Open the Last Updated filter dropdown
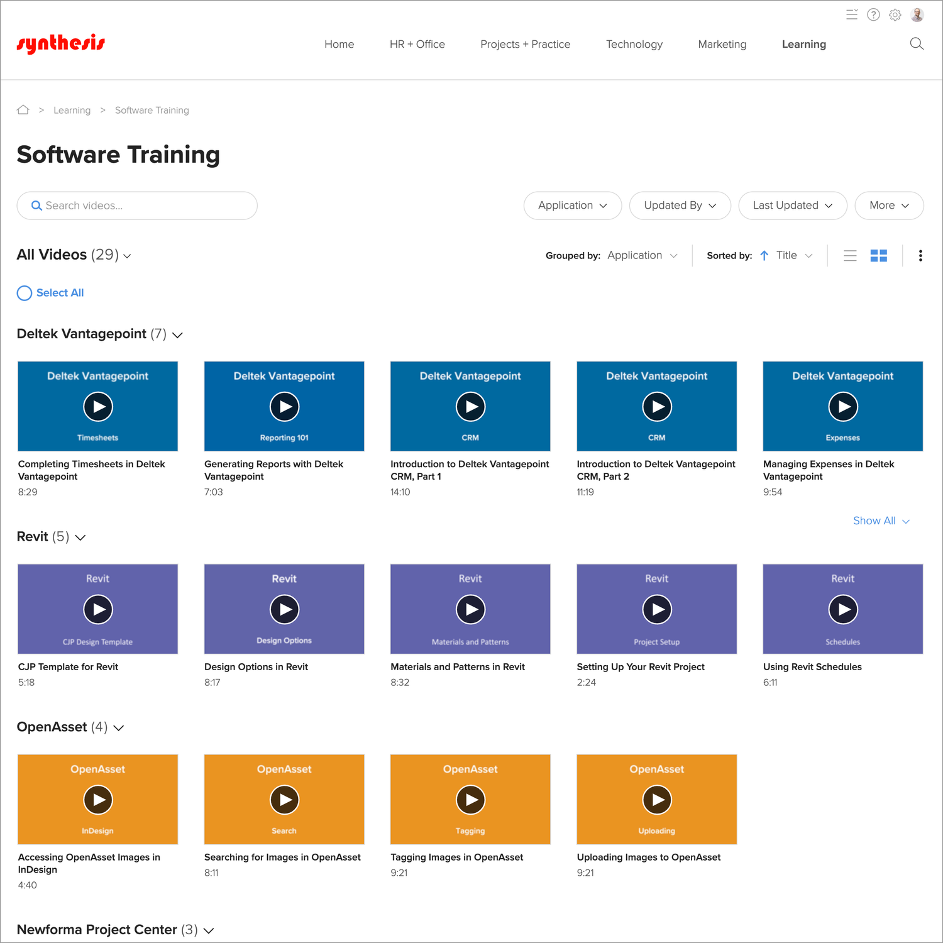Screen dimensions: 943x943 click(x=792, y=206)
